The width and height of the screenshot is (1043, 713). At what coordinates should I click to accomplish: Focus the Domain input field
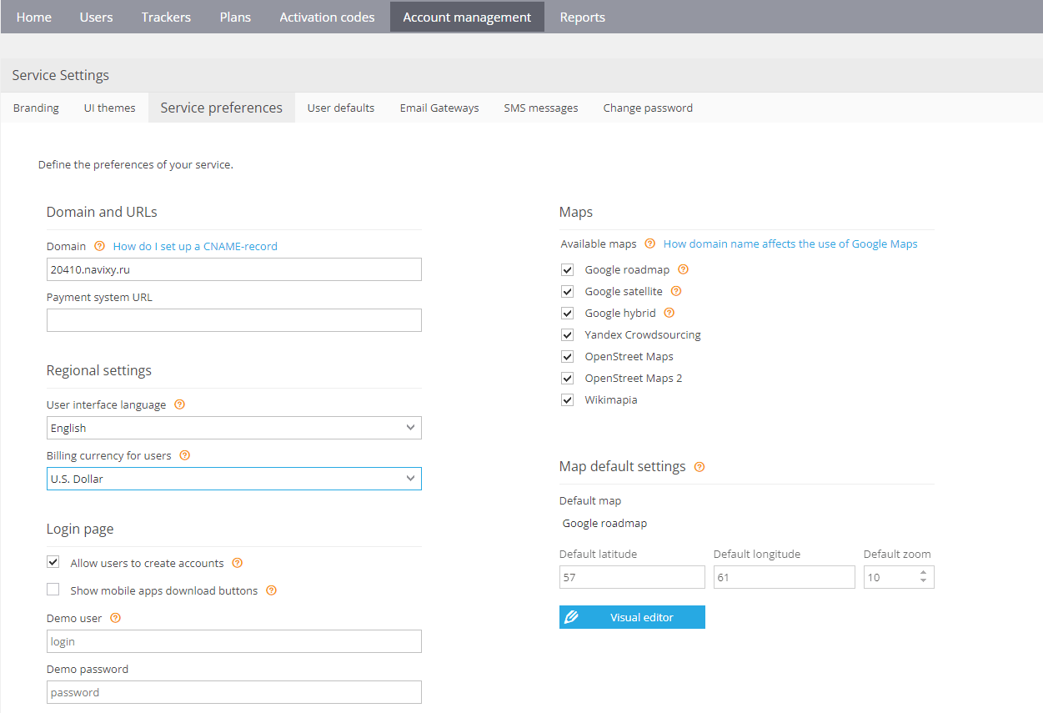(x=234, y=269)
